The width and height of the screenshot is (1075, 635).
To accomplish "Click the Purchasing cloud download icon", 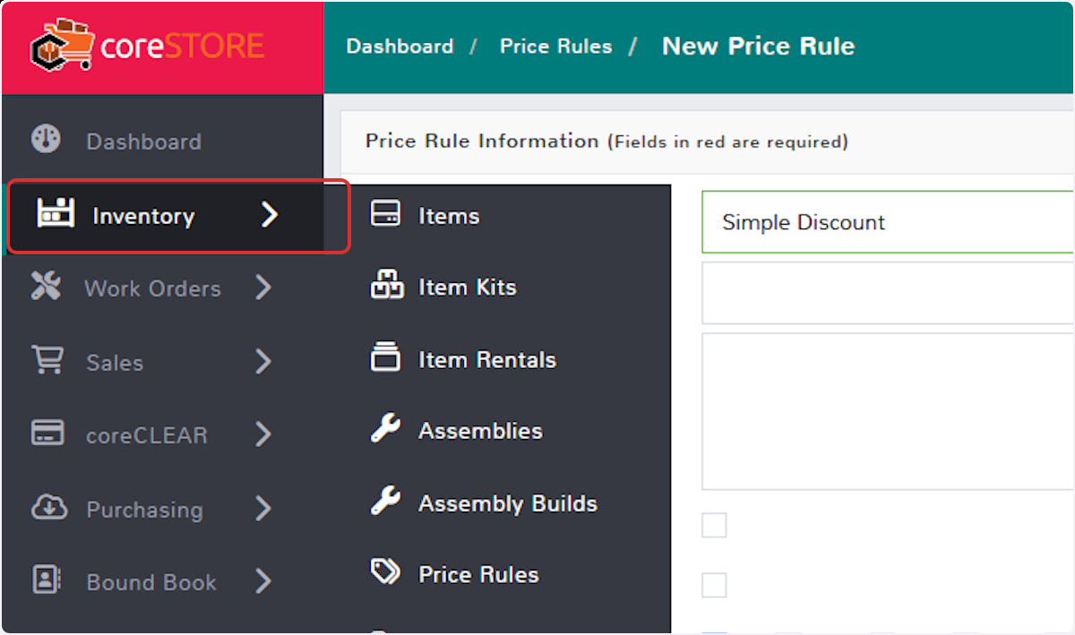I will point(47,508).
